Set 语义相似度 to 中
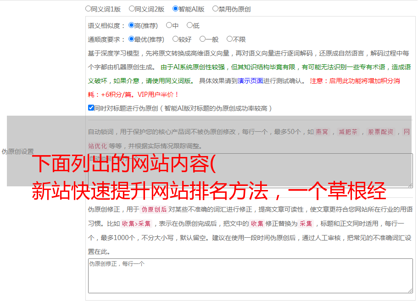418x302 pixels. (x=169, y=25)
